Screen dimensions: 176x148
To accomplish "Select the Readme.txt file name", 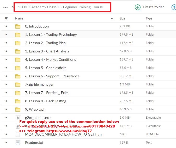I will (x=34, y=143).
